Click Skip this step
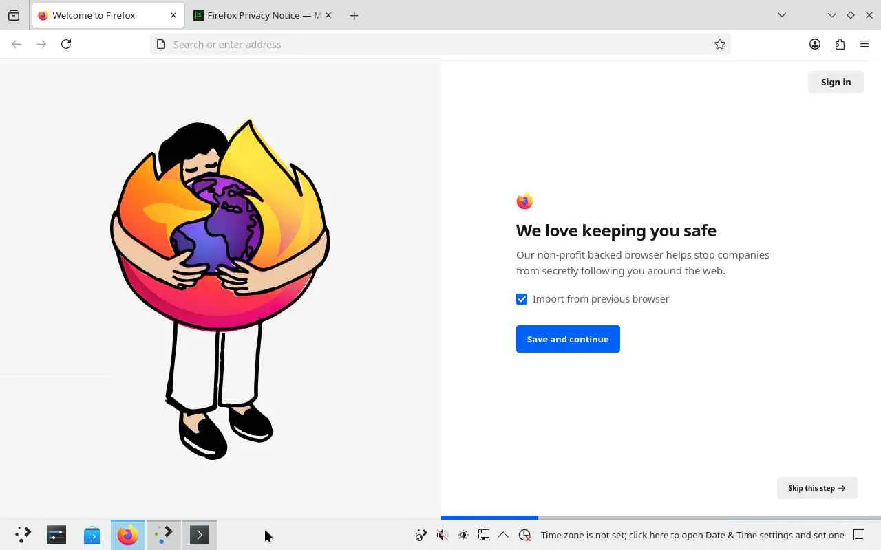This screenshot has width=881, height=550. 817,488
